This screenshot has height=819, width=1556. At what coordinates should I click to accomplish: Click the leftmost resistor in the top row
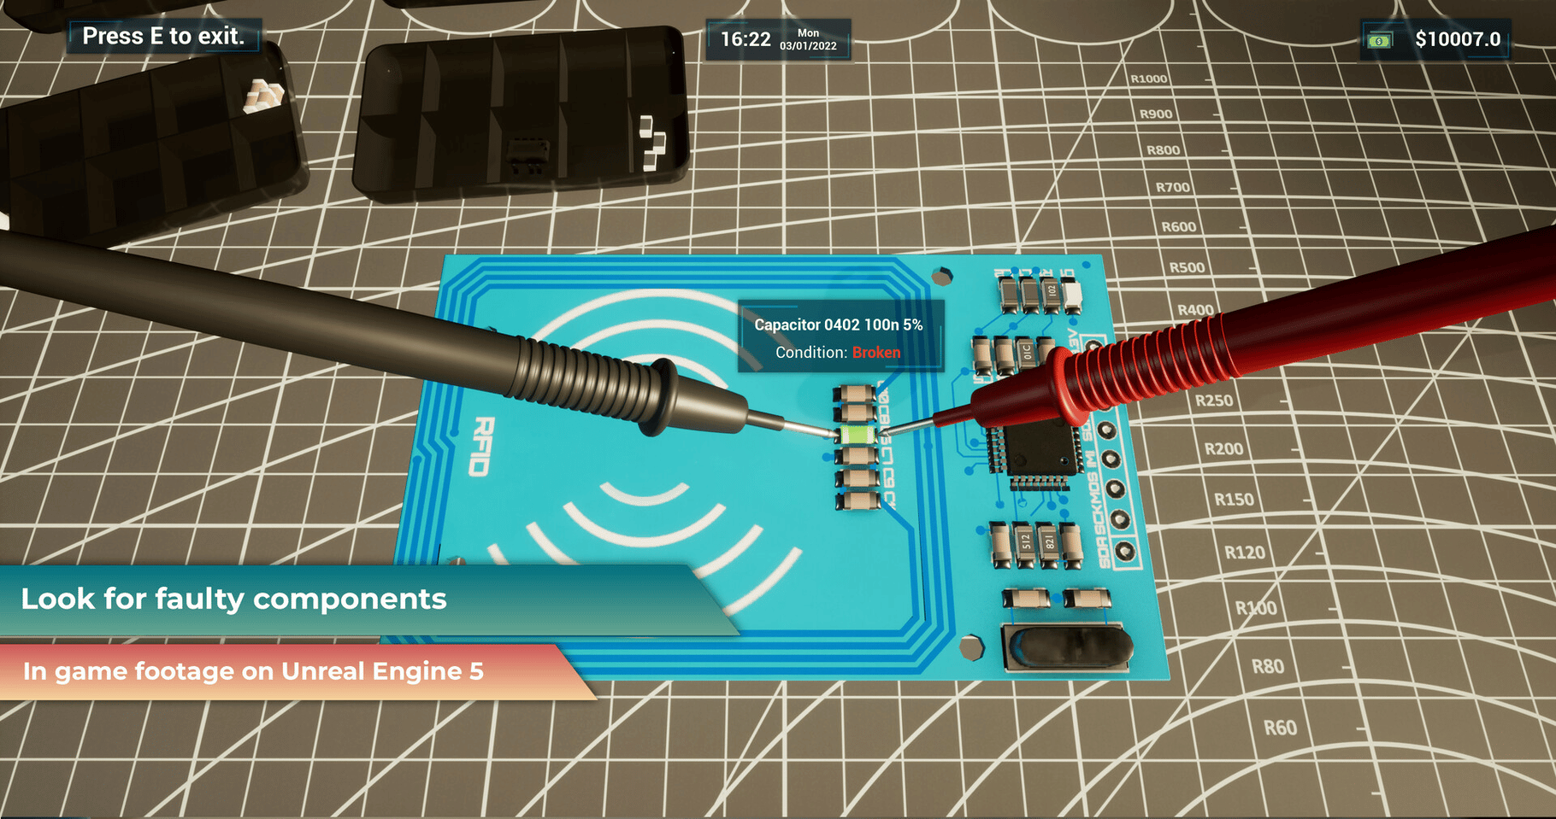coord(1009,294)
